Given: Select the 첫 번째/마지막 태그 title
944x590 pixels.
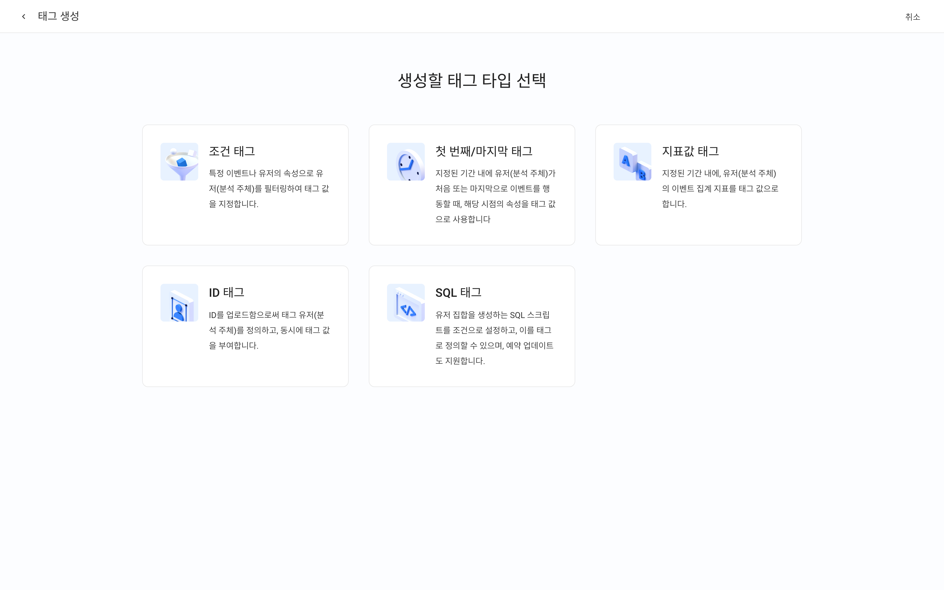Looking at the screenshot, I should tap(484, 151).
